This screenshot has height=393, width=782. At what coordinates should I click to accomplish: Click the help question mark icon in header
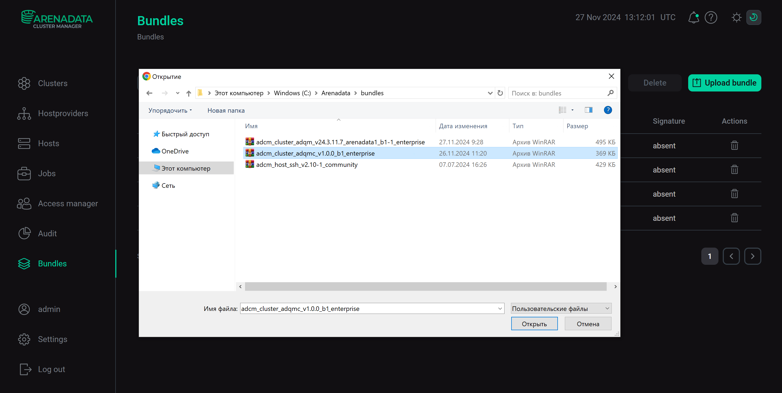tap(711, 18)
